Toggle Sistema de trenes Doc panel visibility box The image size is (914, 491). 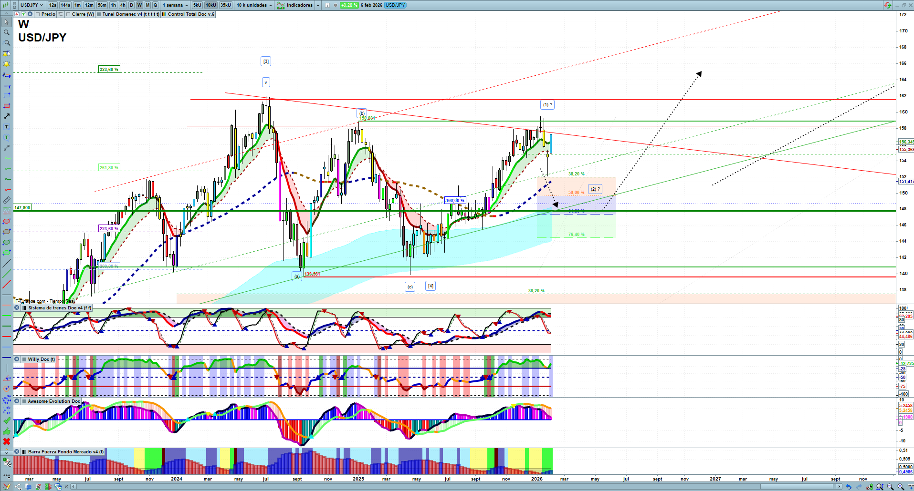(x=24, y=308)
